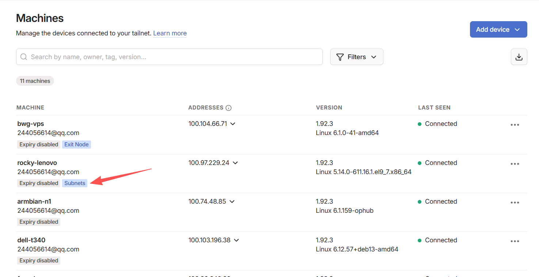Click the funnel icon in Filters

(340, 57)
